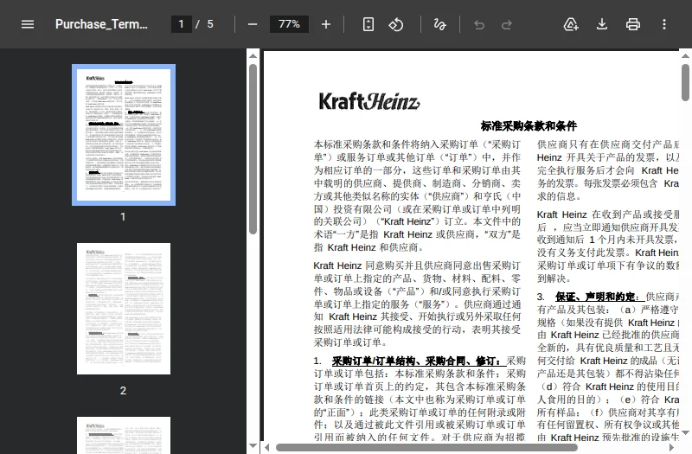692x454 pixels.
Task: Click the redo arrow icon
Action: tap(507, 25)
